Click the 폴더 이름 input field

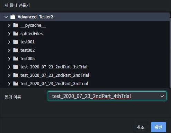click(x=107, y=96)
